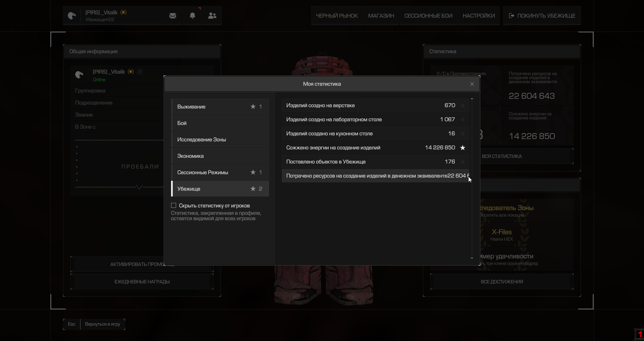Image resolution: width=644 pixels, height=341 pixels.
Task: Switch to the 'Экономика' category
Action: (x=220, y=156)
